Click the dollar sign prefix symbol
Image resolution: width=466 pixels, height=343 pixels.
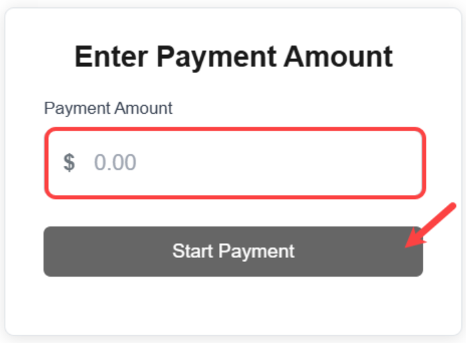click(69, 163)
